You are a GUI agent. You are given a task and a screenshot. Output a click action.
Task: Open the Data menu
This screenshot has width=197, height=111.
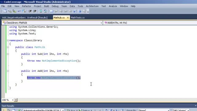72,6
